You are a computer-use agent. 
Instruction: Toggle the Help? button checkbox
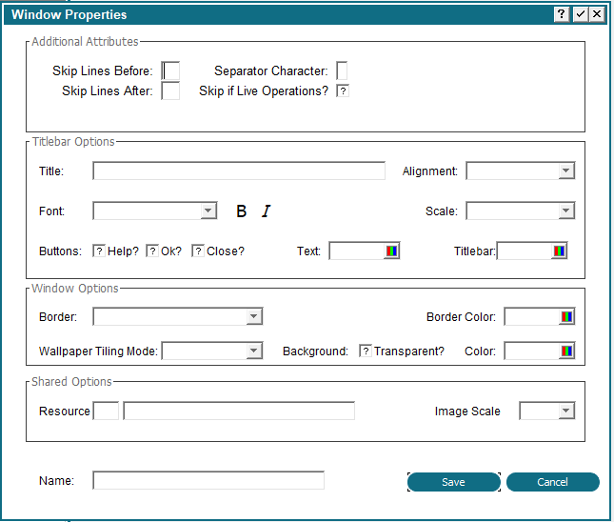(x=99, y=251)
